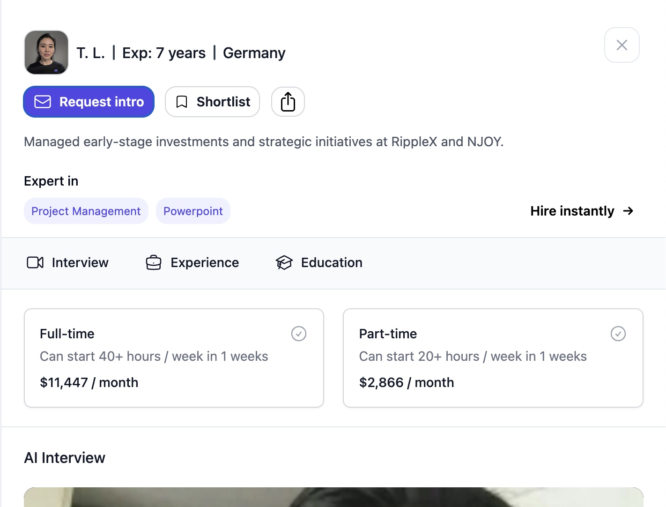Add candidate with Shortlist button
The image size is (666, 507).
point(213,102)
